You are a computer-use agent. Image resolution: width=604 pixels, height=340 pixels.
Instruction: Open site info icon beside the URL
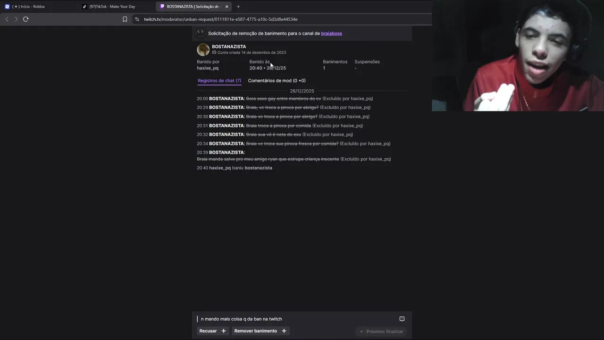tap(137, 19)
